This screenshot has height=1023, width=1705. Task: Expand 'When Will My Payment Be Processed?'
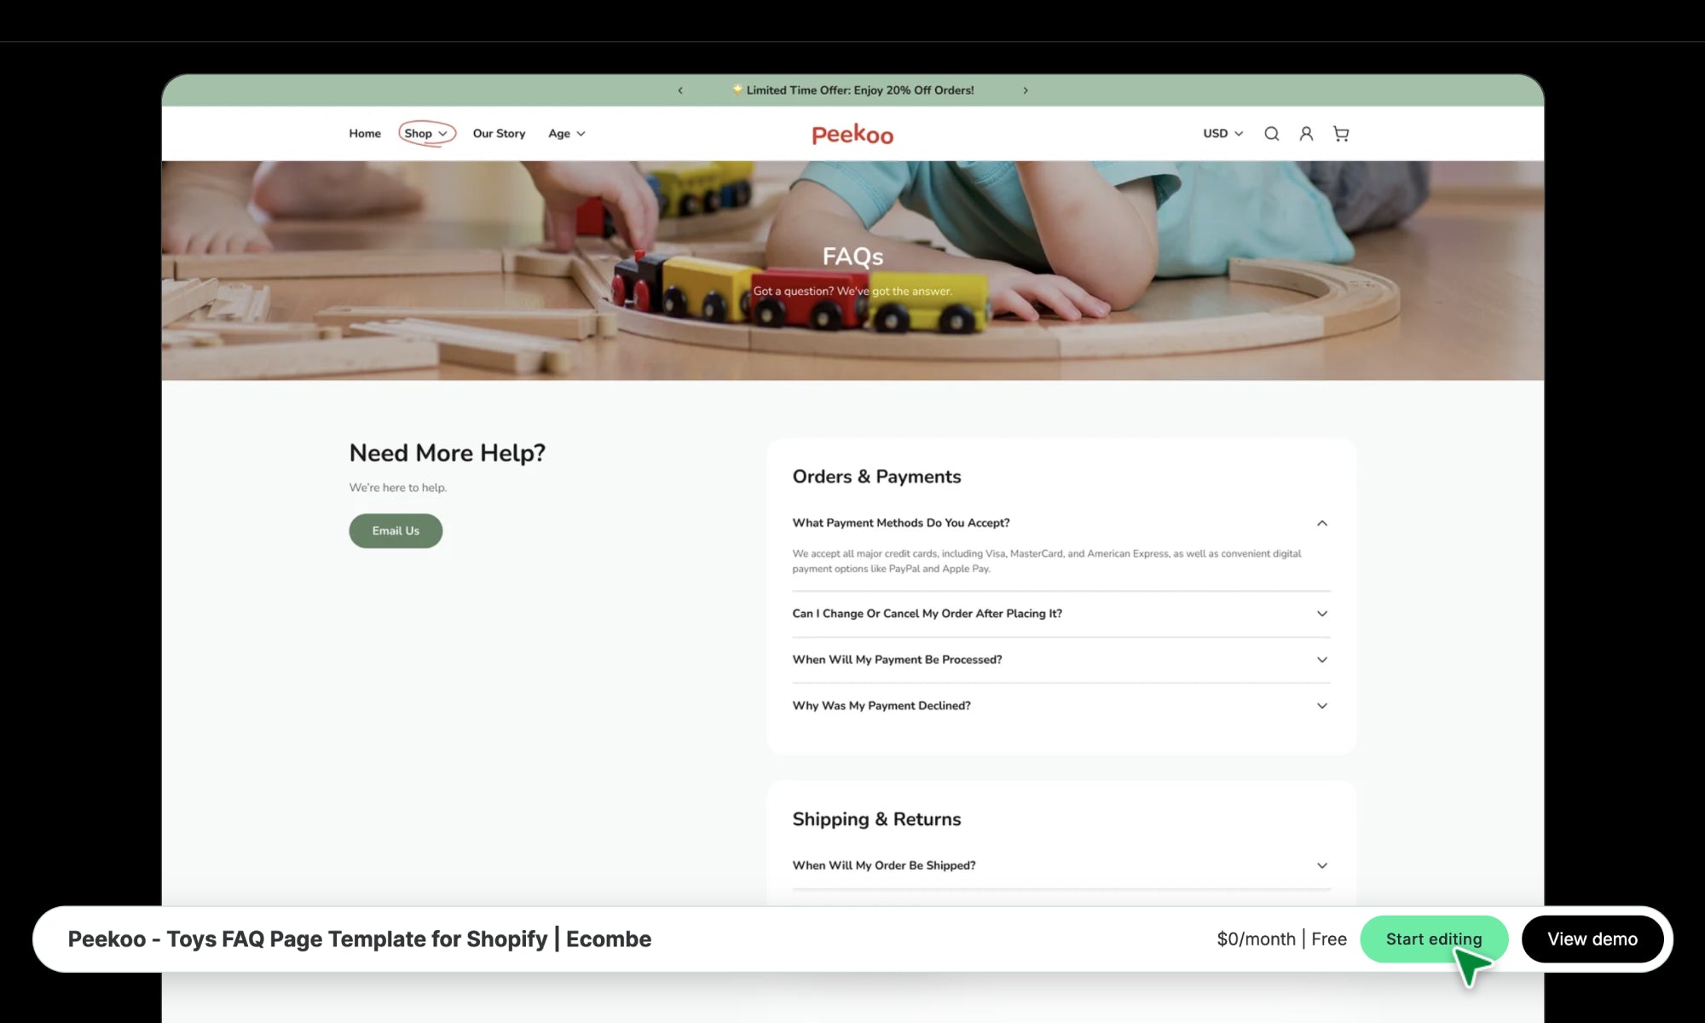click(x=1061, y=660)
